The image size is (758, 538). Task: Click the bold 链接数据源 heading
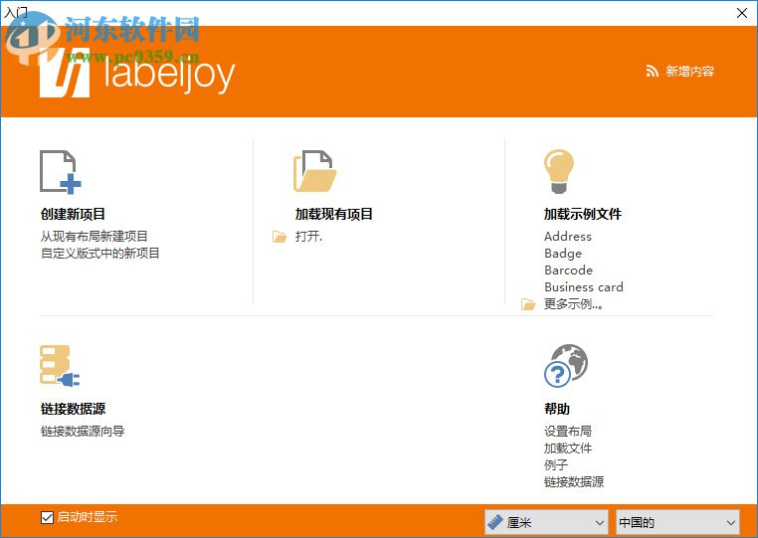73,409
